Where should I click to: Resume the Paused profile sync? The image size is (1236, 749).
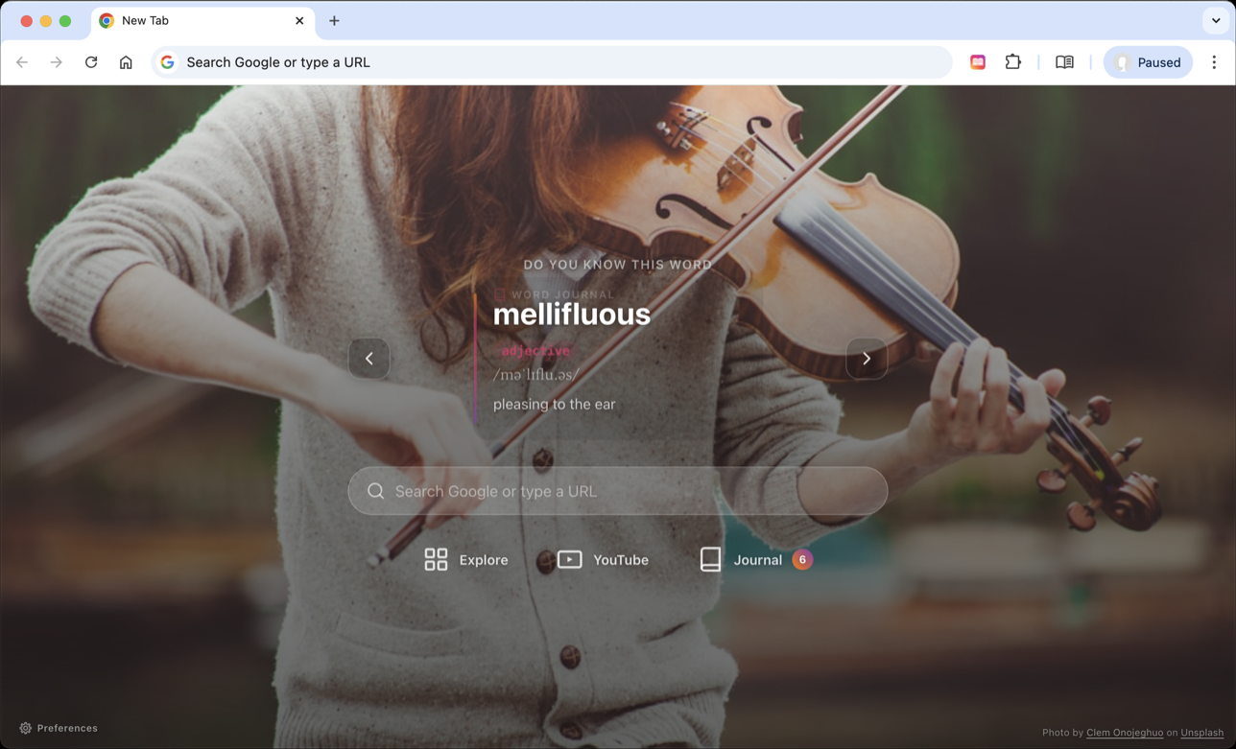pos(1148,61)
